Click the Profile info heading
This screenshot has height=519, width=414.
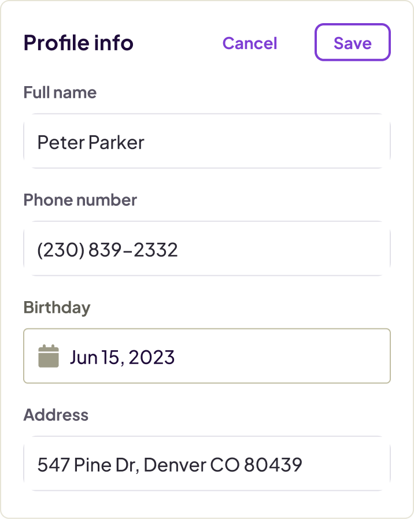click(x=79, y=43)
